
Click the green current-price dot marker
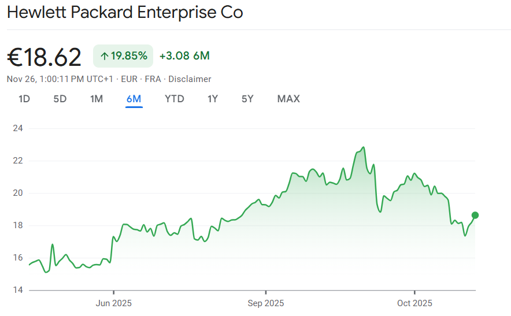(x=475, y=215)
